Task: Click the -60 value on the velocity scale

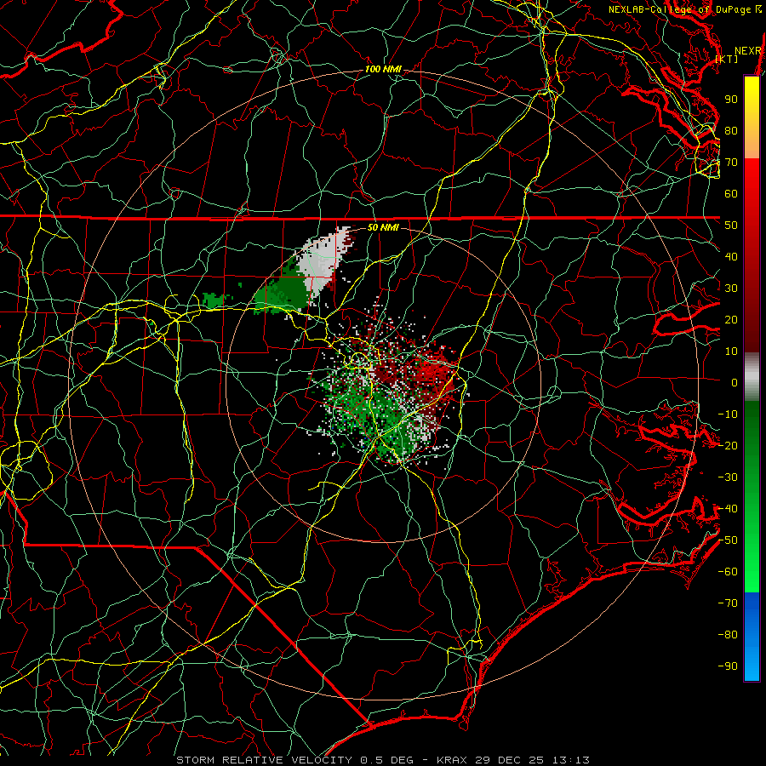Action: click(x=728, y=572)
